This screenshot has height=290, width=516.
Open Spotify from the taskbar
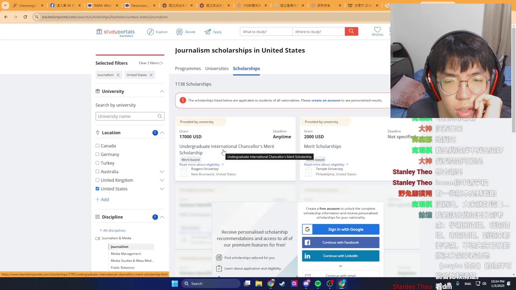tap(318, 284)
